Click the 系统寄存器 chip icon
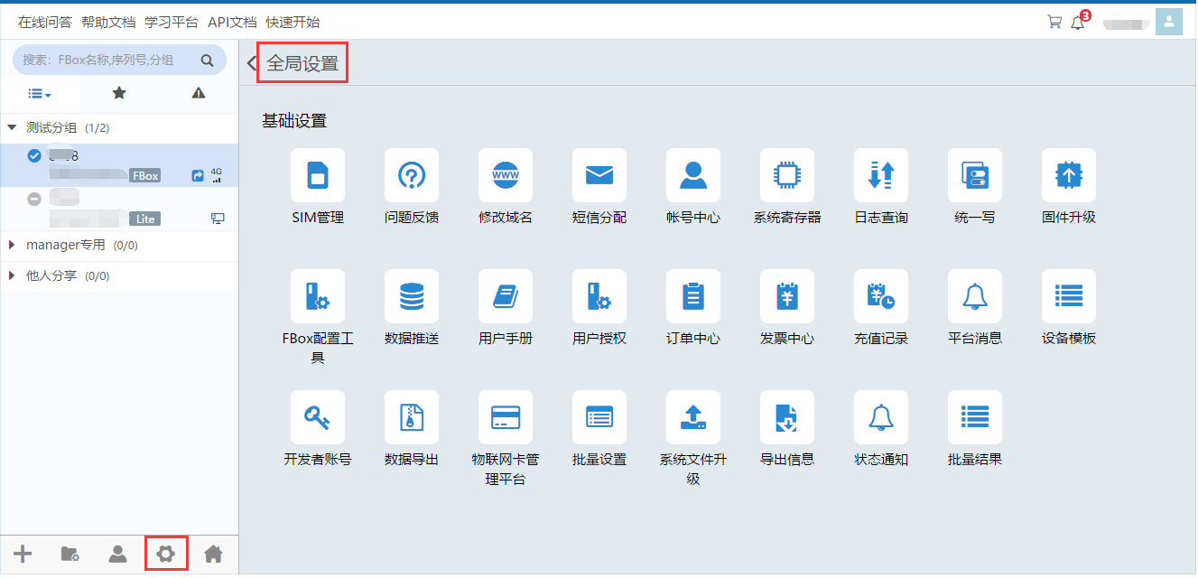The width and height of the screenshot is (1198, 578). click(x=786, y=175)
